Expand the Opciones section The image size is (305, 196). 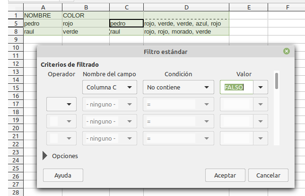pos(46,156)
